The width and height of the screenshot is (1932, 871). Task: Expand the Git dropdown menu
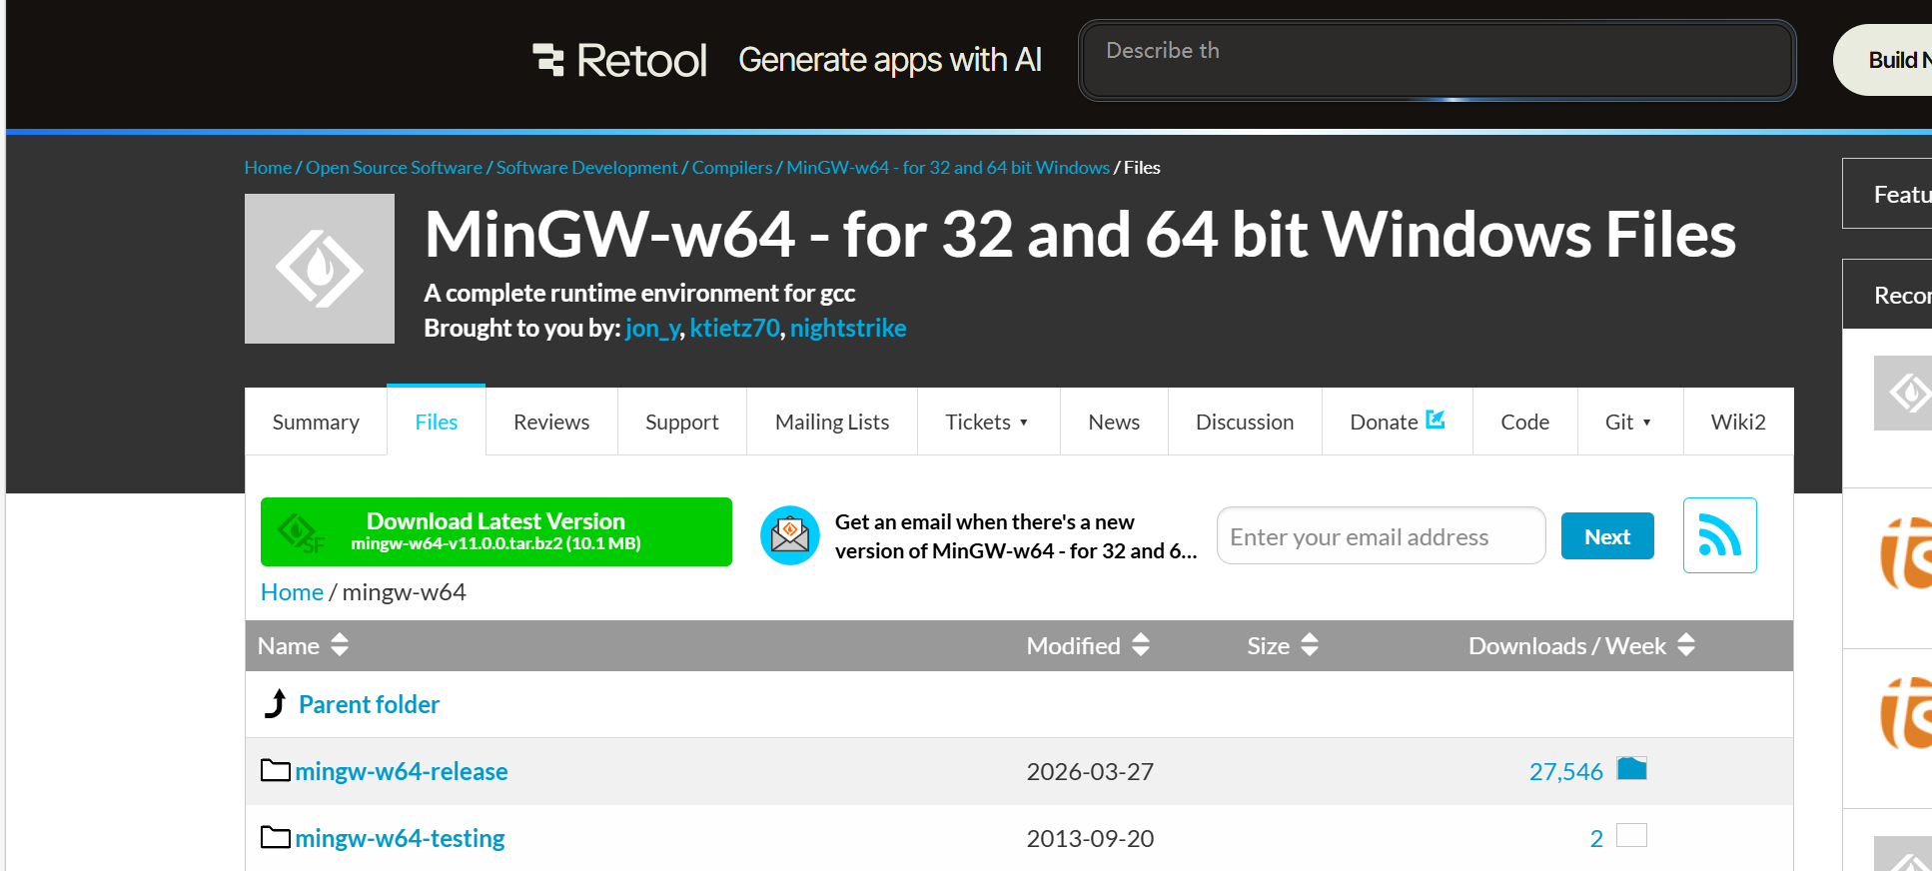point(1630,422)
